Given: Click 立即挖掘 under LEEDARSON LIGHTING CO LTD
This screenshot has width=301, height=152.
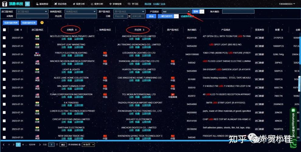Looking at the screenshot, I should coord(146,55).
